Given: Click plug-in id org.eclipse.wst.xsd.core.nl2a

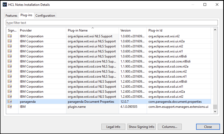Looking at the screenshot, I should pos(168,66).
